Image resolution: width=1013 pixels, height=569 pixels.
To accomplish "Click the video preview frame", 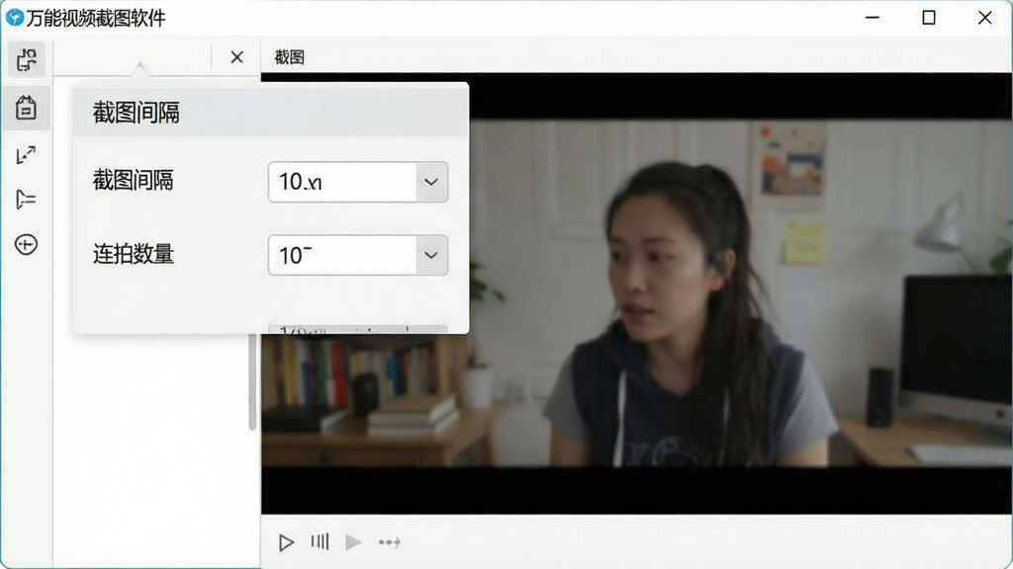I will pyautogui.click(x=636, y=293).
